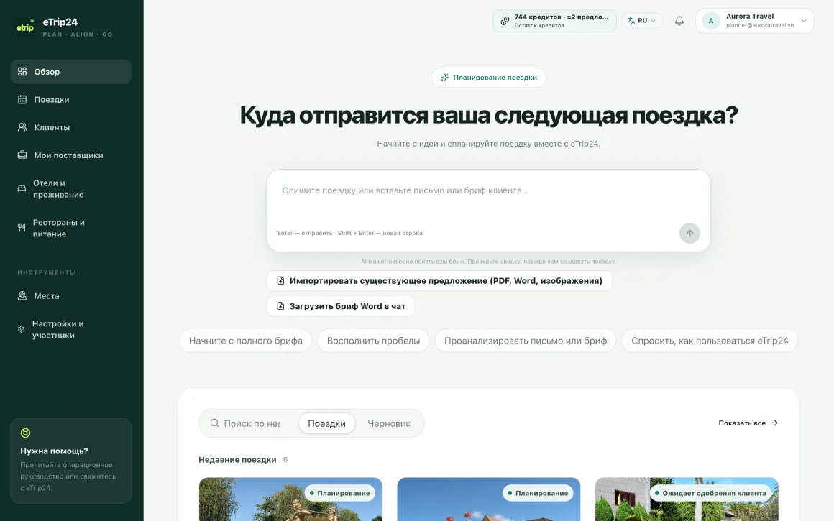
Task: Click the arrow next to Показать все
Action: coord(774,423)
